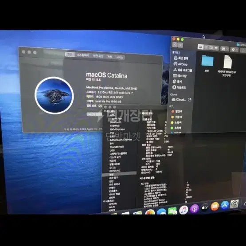
Task: Select 병렬 SCSI in the sidebar
Action: (115, 164)
